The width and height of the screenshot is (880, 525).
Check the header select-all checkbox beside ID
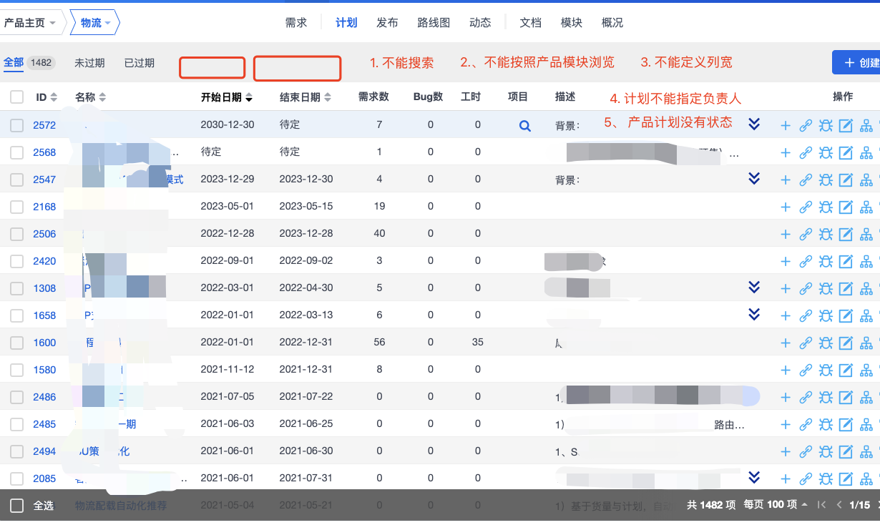16,97
